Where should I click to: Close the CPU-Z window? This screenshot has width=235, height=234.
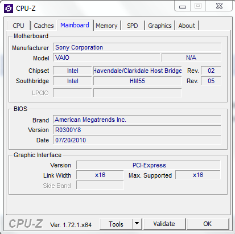tap(219, 6)
